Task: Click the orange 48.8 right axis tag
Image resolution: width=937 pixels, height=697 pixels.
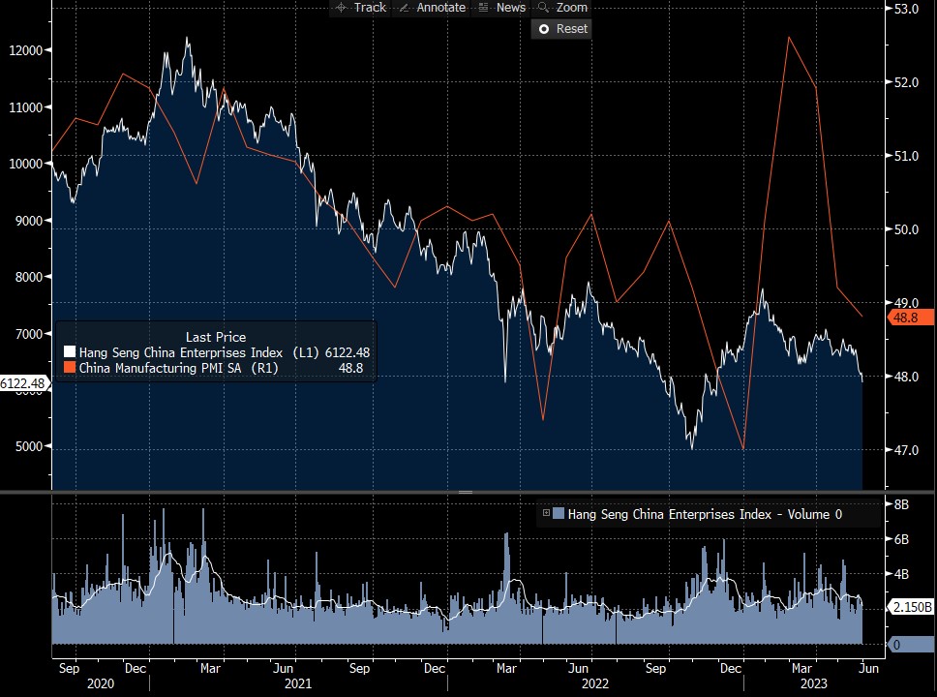Action: pyautogui.click(x=911, y=318)
